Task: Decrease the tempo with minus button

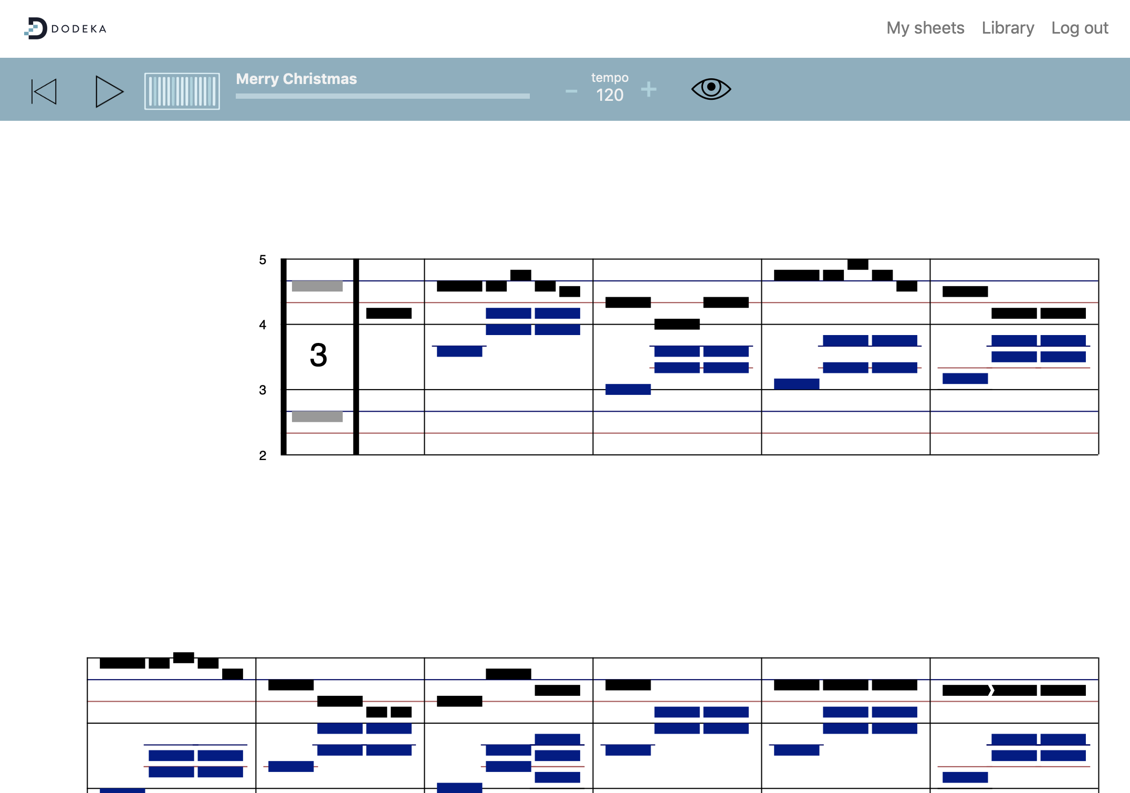Action: click(x=571, y=91)
